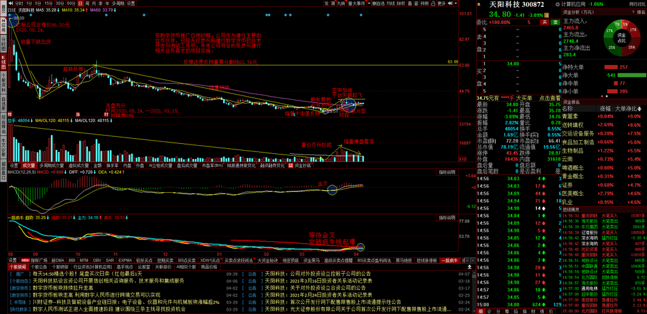Click the orange 融 badge next to price change
647x314 pixels.
(546, 15)
